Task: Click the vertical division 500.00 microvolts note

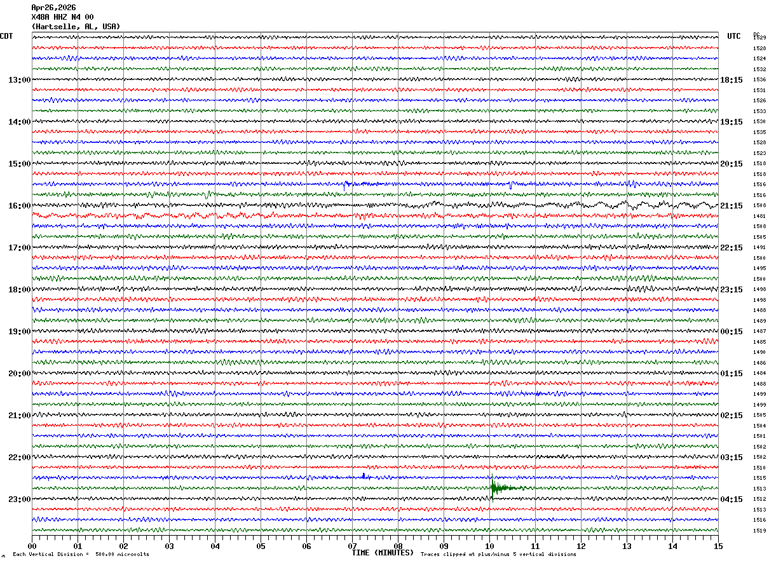Action: (81, 555)
